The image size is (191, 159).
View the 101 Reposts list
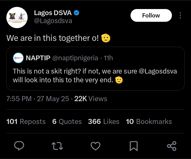pyautogui.click(x=26, y=122)
